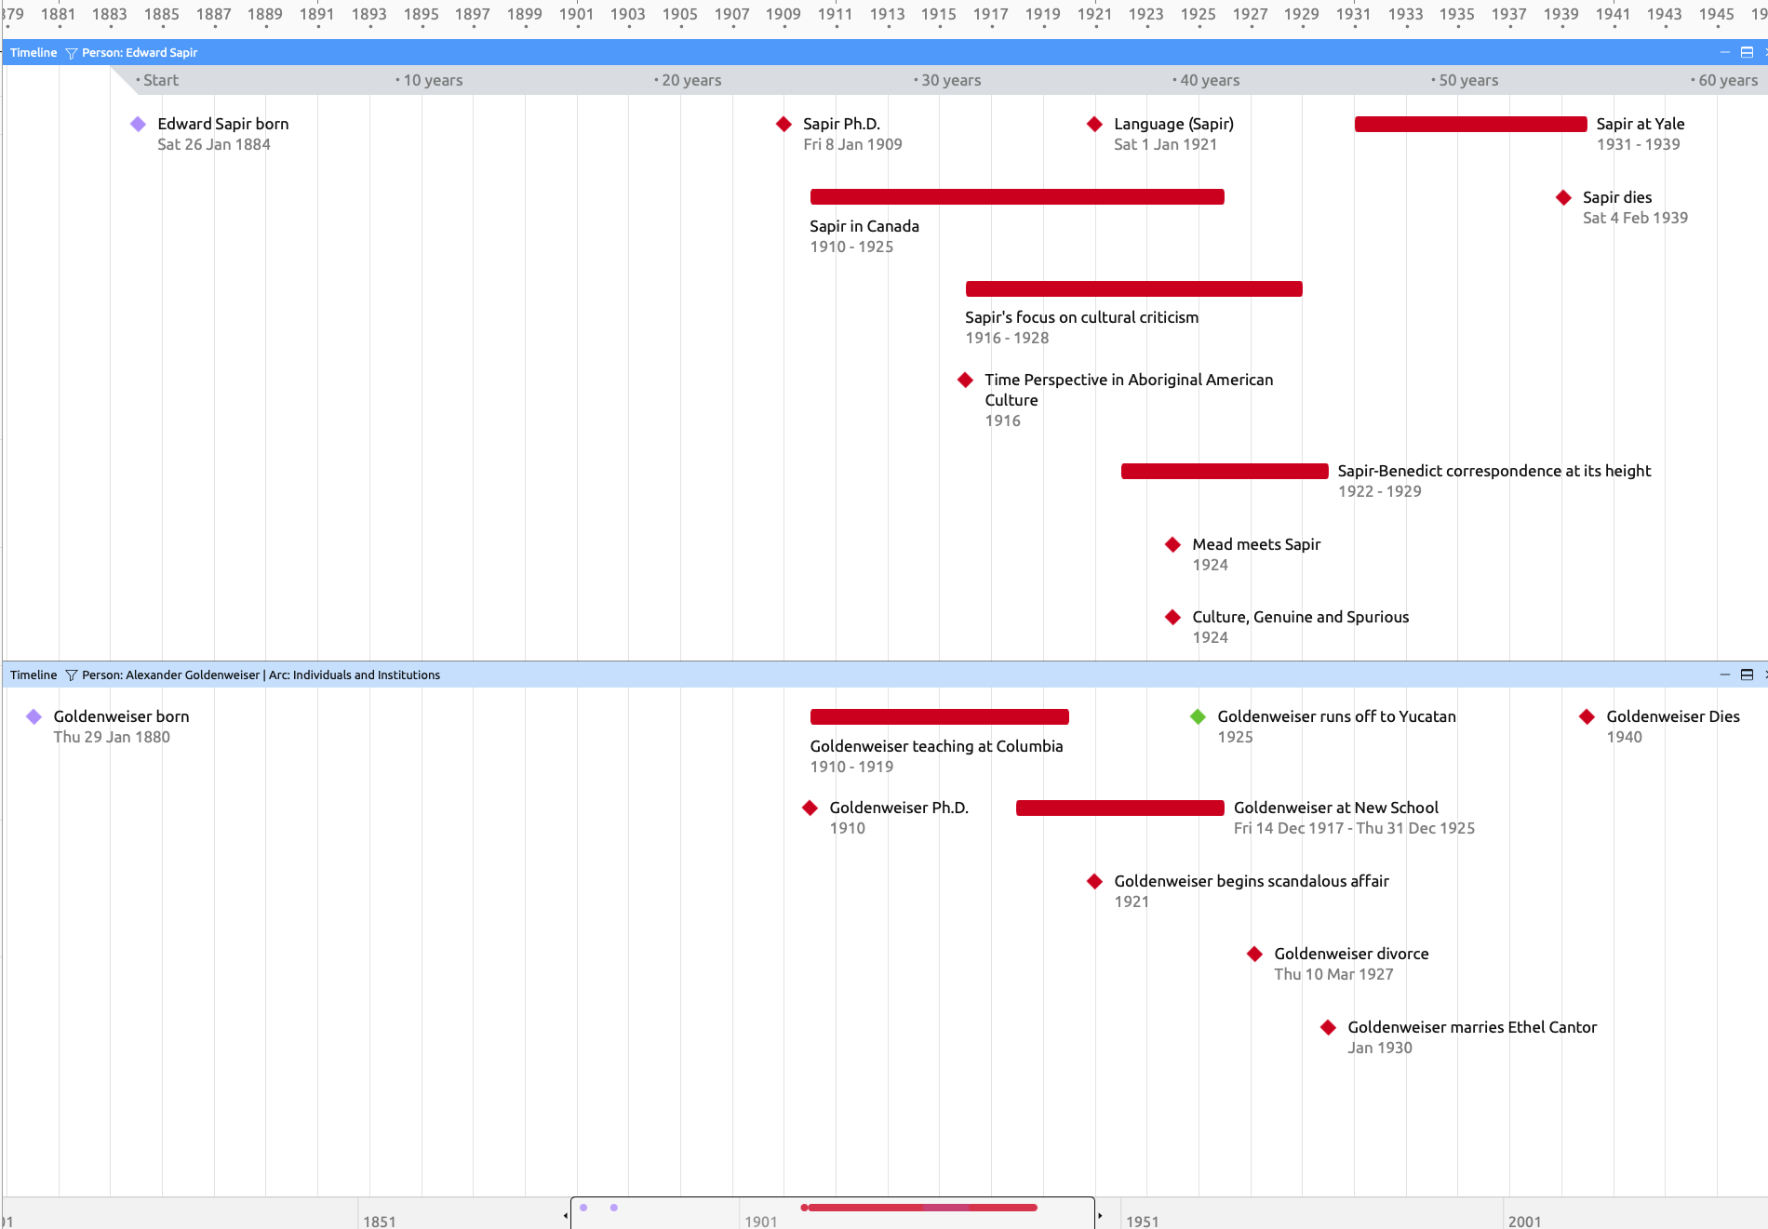Click the red range bar in overview navigator
This screenshot has height=1229, width=1768.
tap(921, 1208)
